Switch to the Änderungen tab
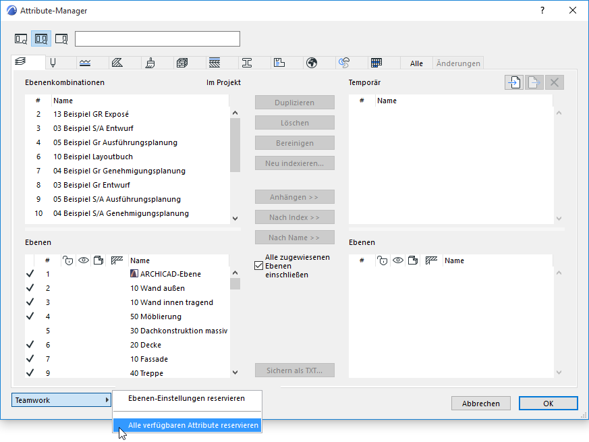 click(x=458, y=63)
